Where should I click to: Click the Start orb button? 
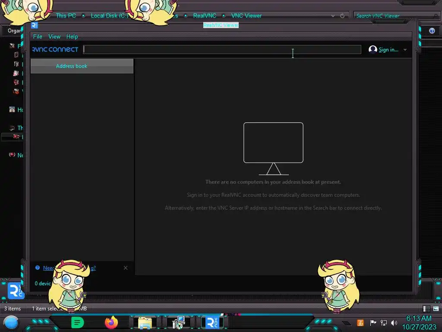click(x=11, y=323)
